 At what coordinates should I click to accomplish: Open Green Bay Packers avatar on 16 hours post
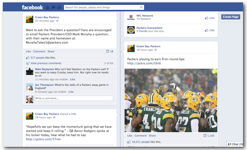coord(131,48)
